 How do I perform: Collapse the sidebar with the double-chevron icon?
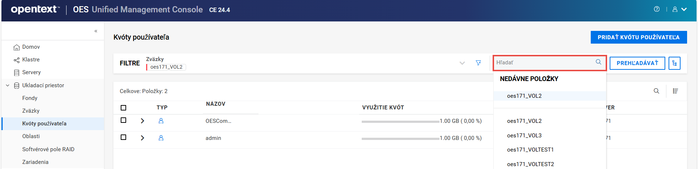pos(96,31)
